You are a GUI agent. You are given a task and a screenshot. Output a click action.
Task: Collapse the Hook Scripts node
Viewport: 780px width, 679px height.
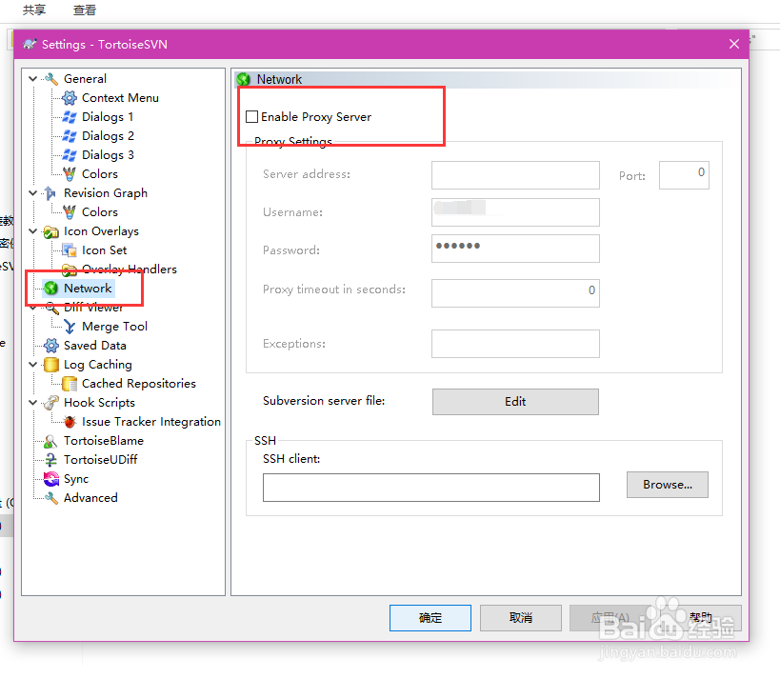(32, 403)
